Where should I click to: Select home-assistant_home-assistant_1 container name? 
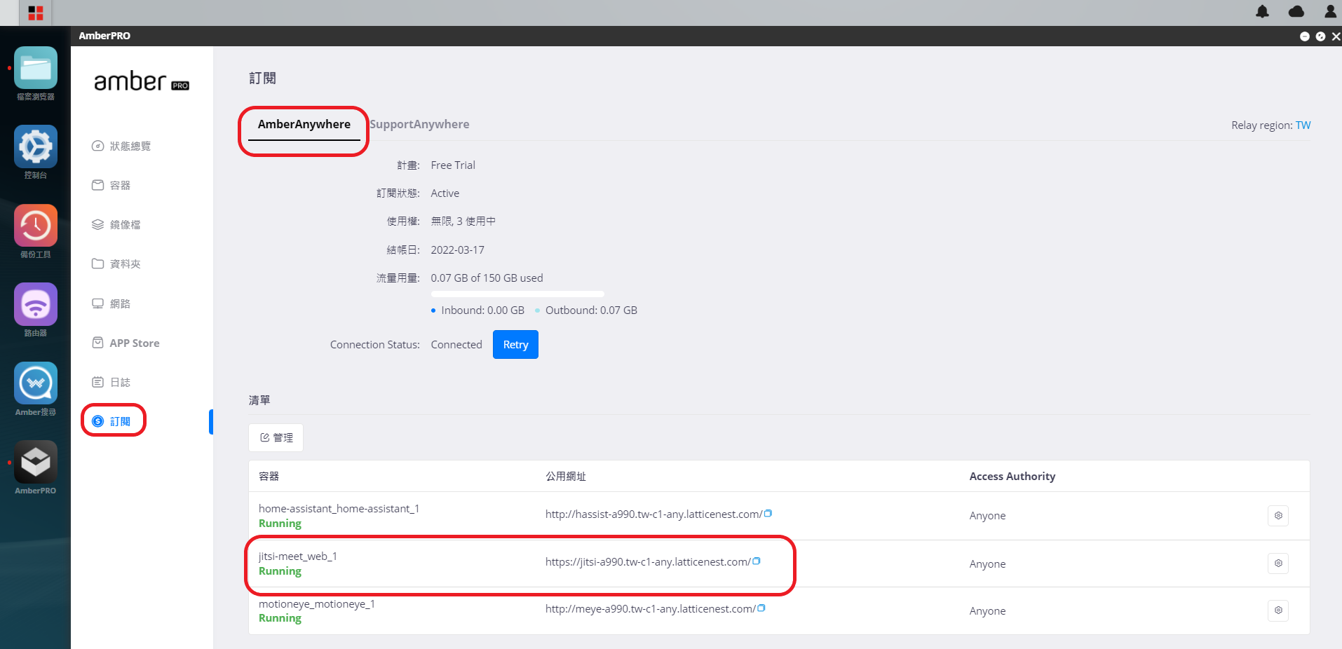339,509
